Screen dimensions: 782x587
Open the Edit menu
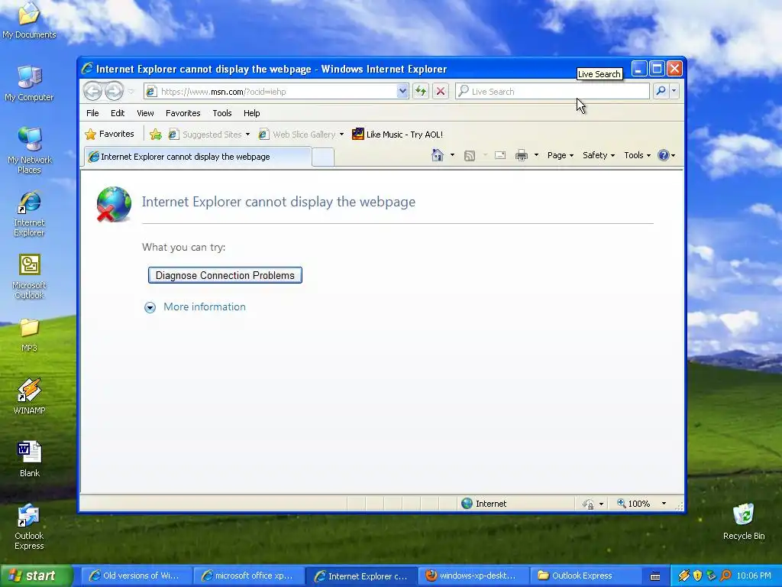click(118, 113)
